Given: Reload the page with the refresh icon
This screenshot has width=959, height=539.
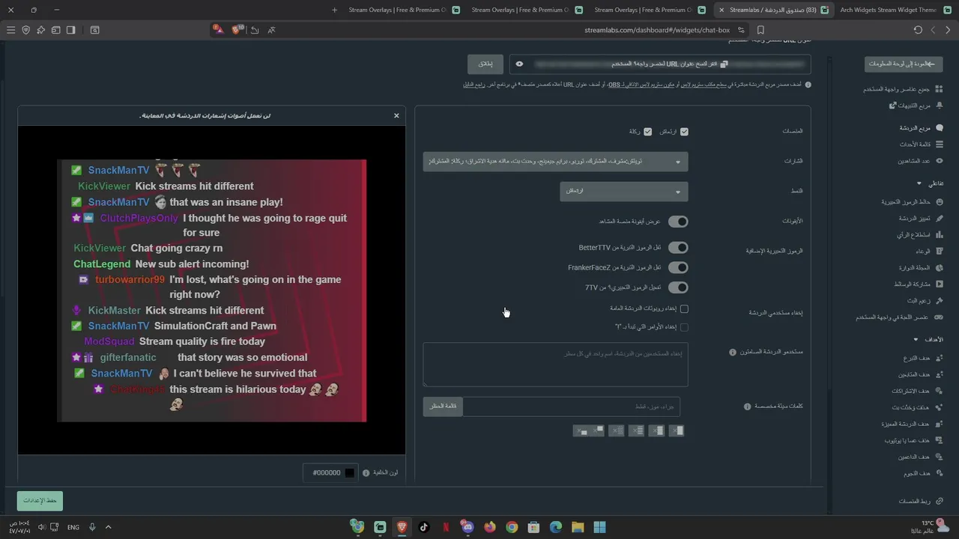Looking at the screenshot, I should coord(918,30).
